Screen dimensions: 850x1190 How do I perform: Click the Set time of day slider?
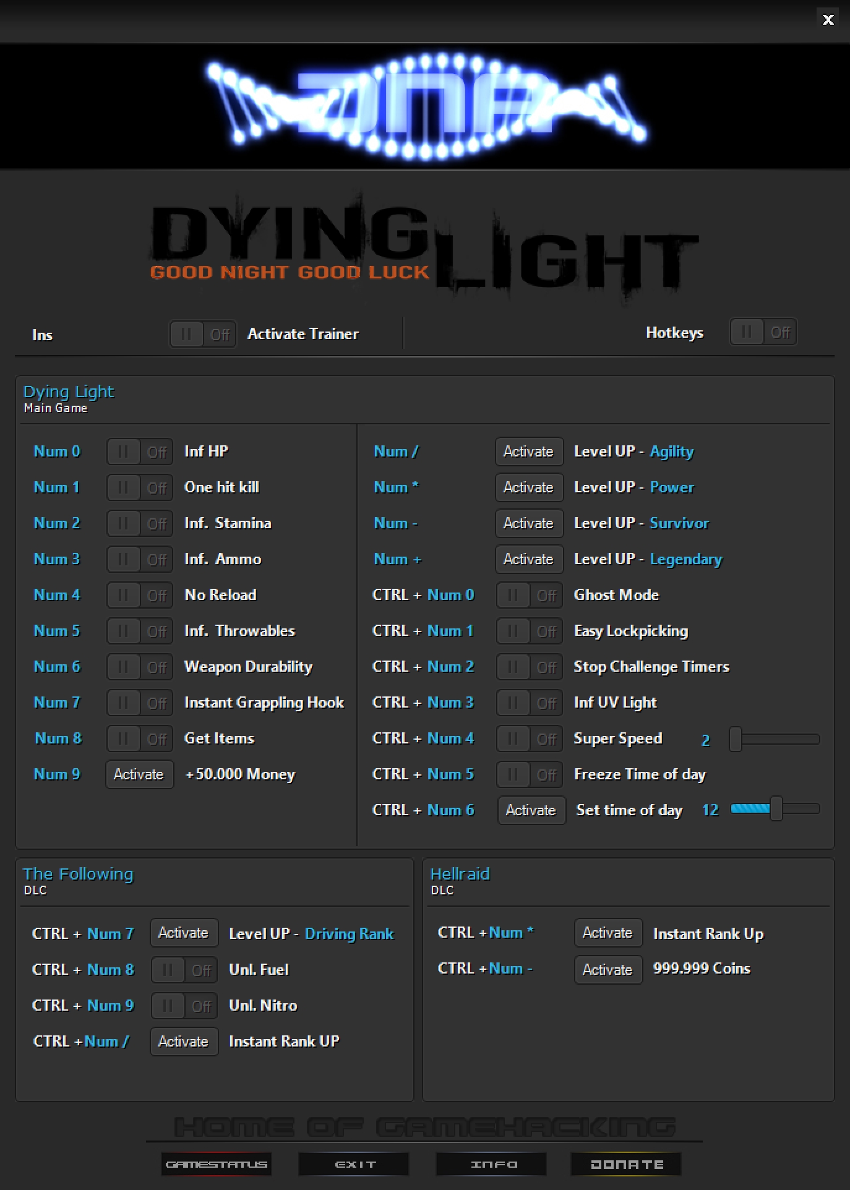(x=775, y=808)
